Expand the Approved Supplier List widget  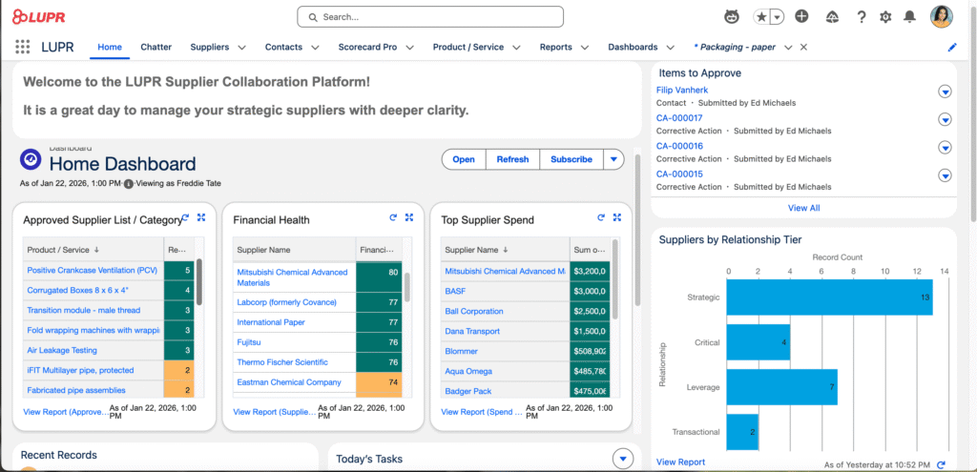(x=201, y=217)
